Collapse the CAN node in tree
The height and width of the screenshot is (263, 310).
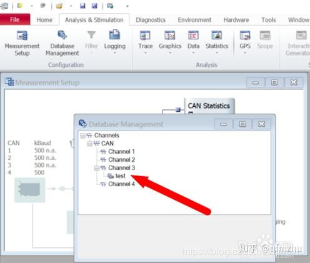(x=89, y=144)
